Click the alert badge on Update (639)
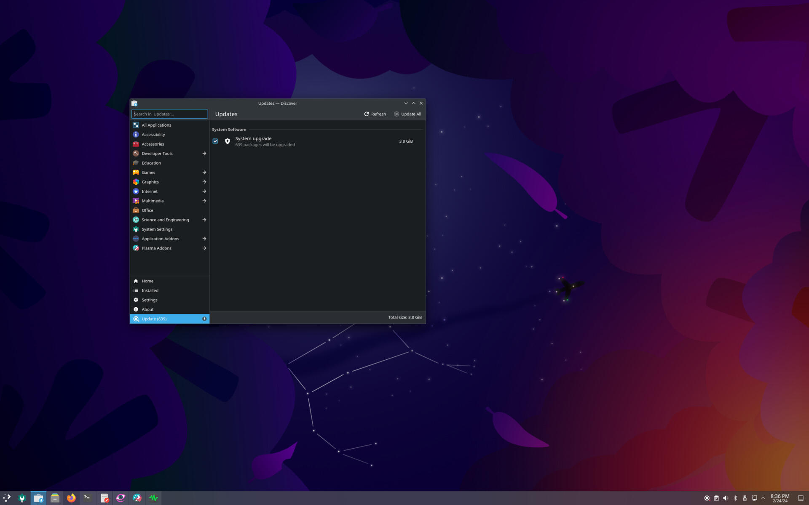 tap(204, 319)
